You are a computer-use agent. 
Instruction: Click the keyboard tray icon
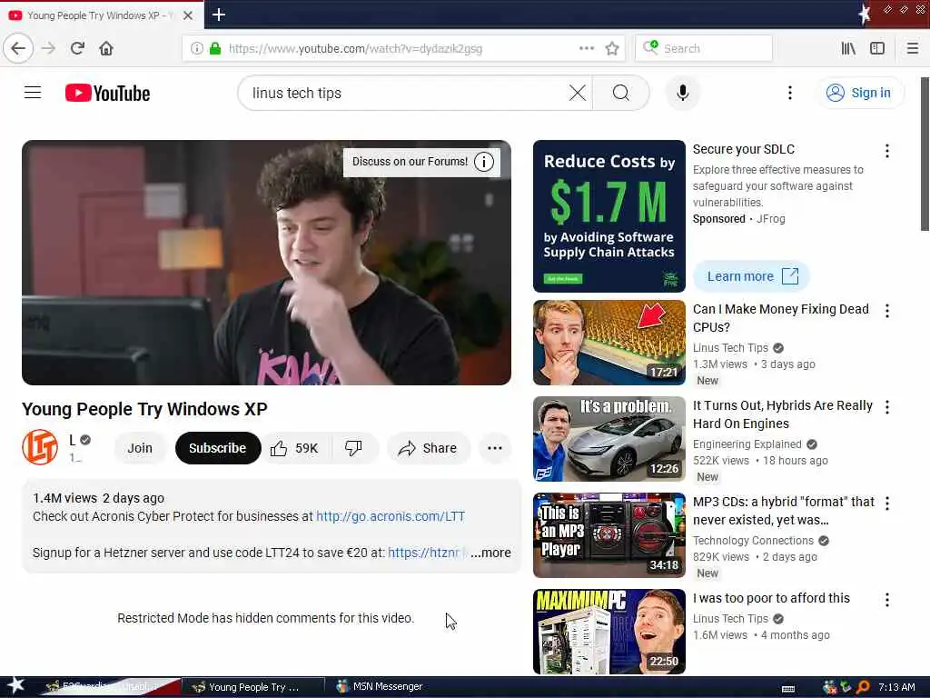tap(788, 688)
